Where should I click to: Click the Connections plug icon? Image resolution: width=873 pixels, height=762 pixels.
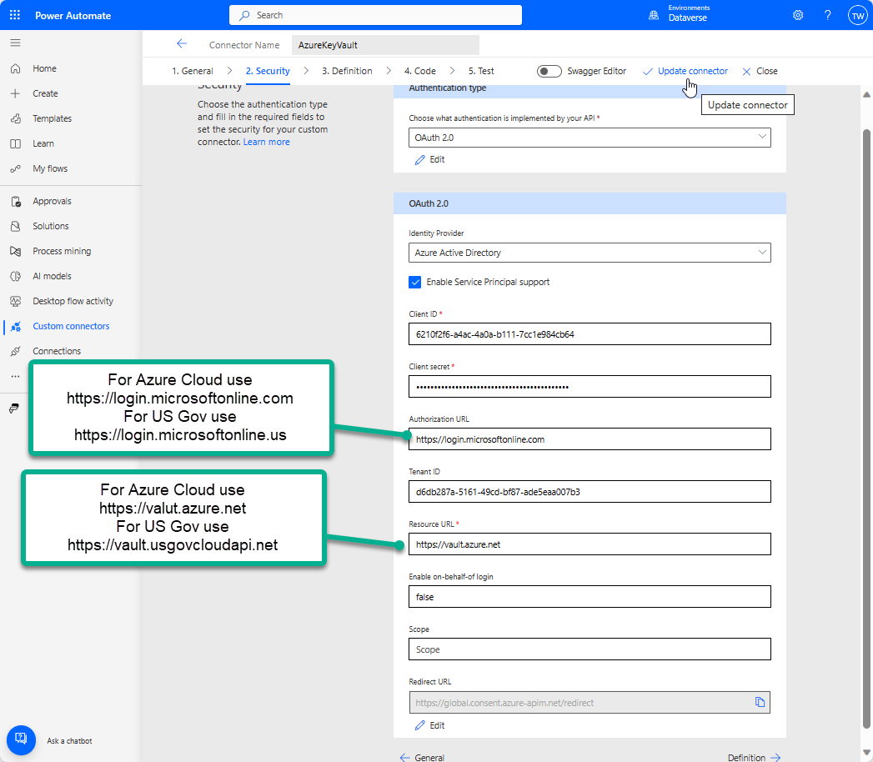coord(16,351)
